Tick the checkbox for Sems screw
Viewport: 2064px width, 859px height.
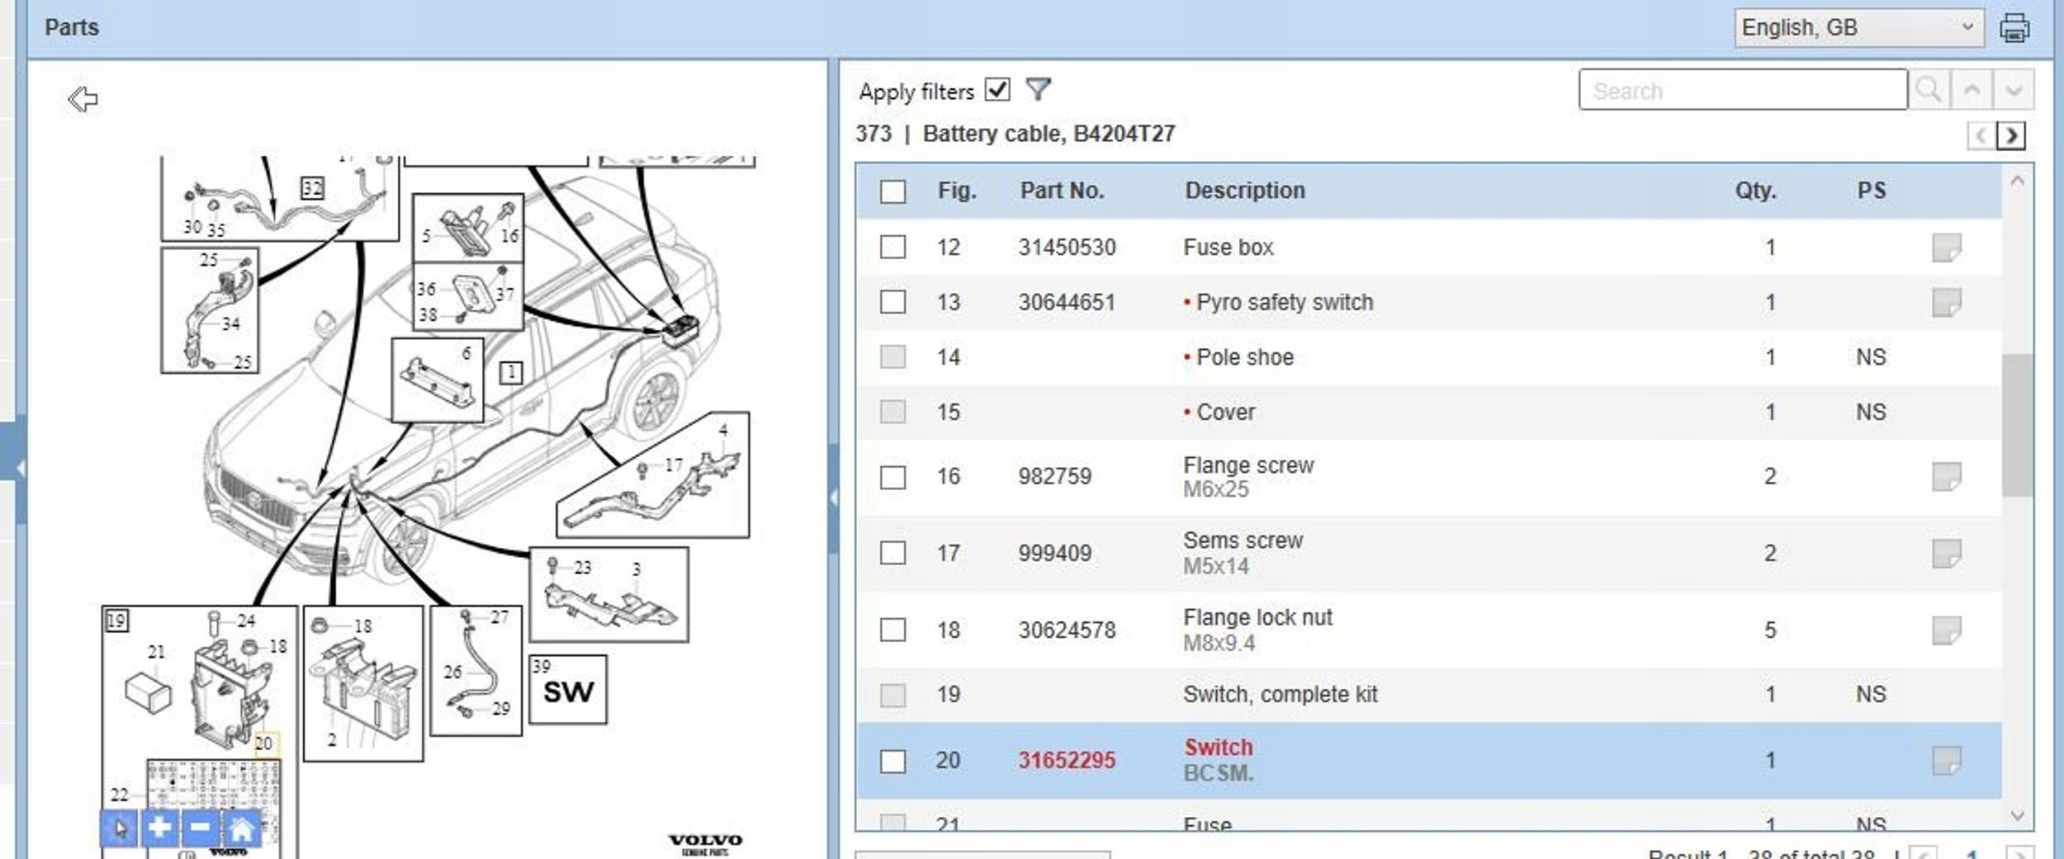pos(892,553)
